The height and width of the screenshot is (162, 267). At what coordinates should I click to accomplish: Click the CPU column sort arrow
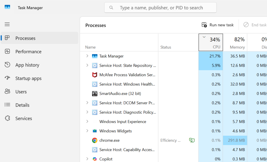204,37
